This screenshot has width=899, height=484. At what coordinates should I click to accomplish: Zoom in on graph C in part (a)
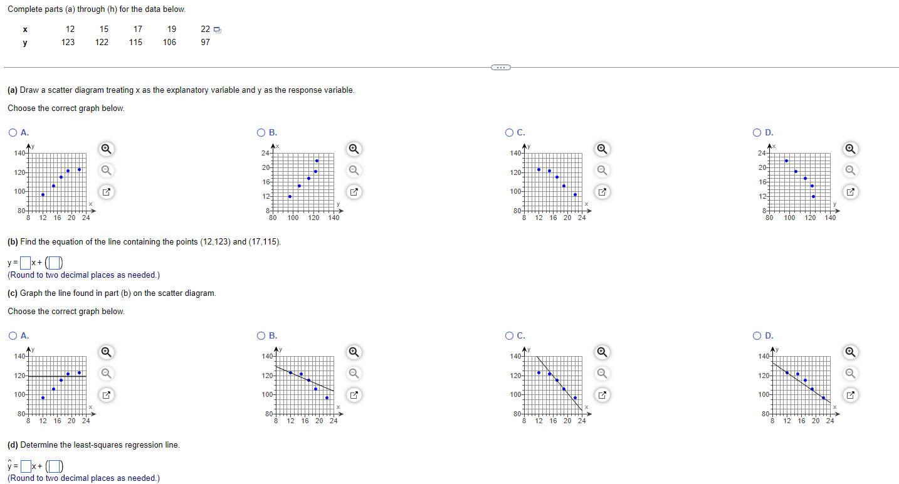click(602, 149)
